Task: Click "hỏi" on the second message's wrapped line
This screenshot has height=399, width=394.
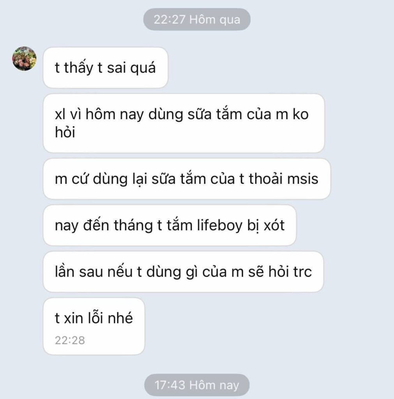Action: (x=65, y=132)
